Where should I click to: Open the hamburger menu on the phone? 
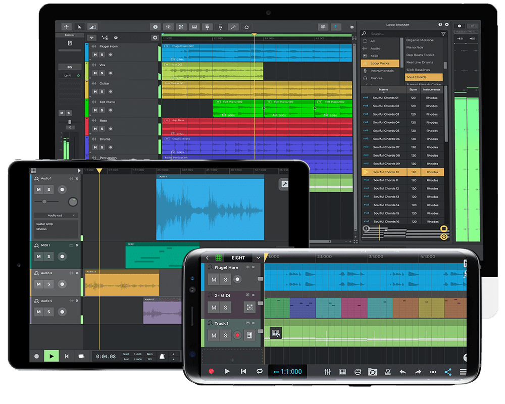point(463,371)
